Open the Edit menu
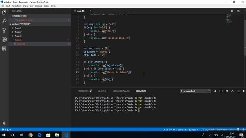Screen dimensions: 246x138 tap(8, 6)
